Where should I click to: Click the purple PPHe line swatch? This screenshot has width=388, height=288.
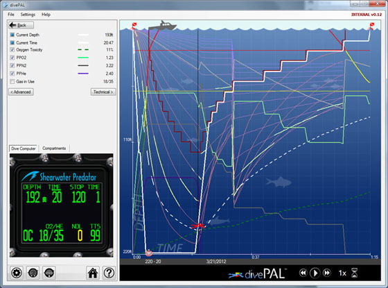click(x=83, y=74)
